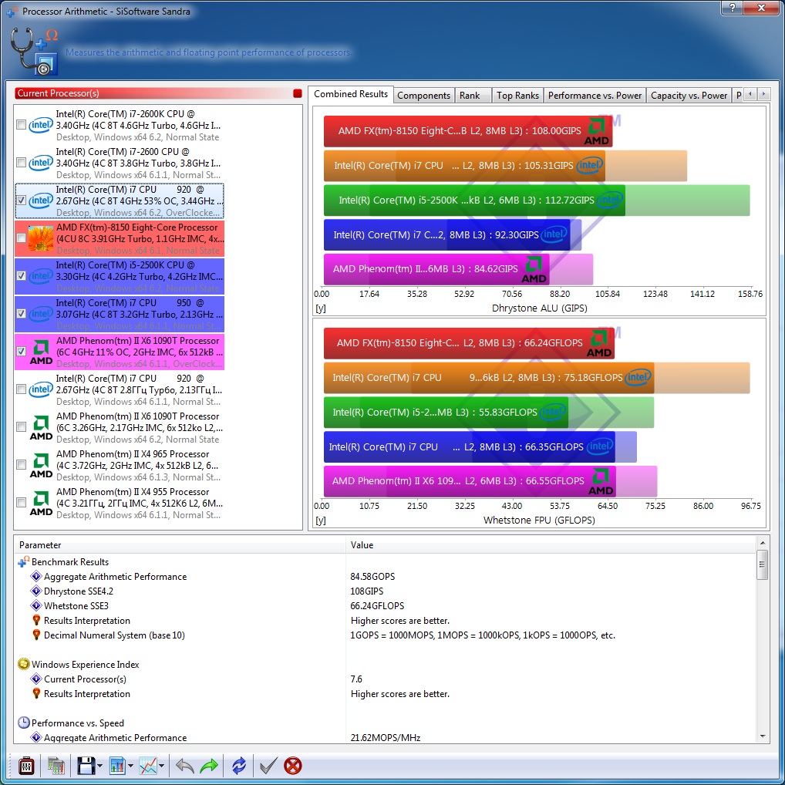
Task: Check the Intel Core i7-2600 3.8GHz Turbo checkbox
Action: click(x=21, y=162)
